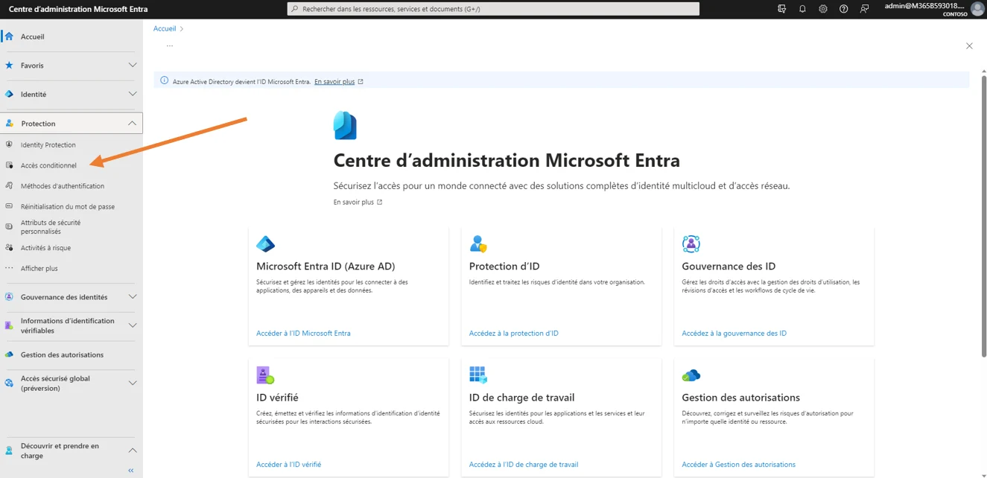The image size is (987, 478).
Task: Click the search resources input field
Action: (x=493, y=9)
